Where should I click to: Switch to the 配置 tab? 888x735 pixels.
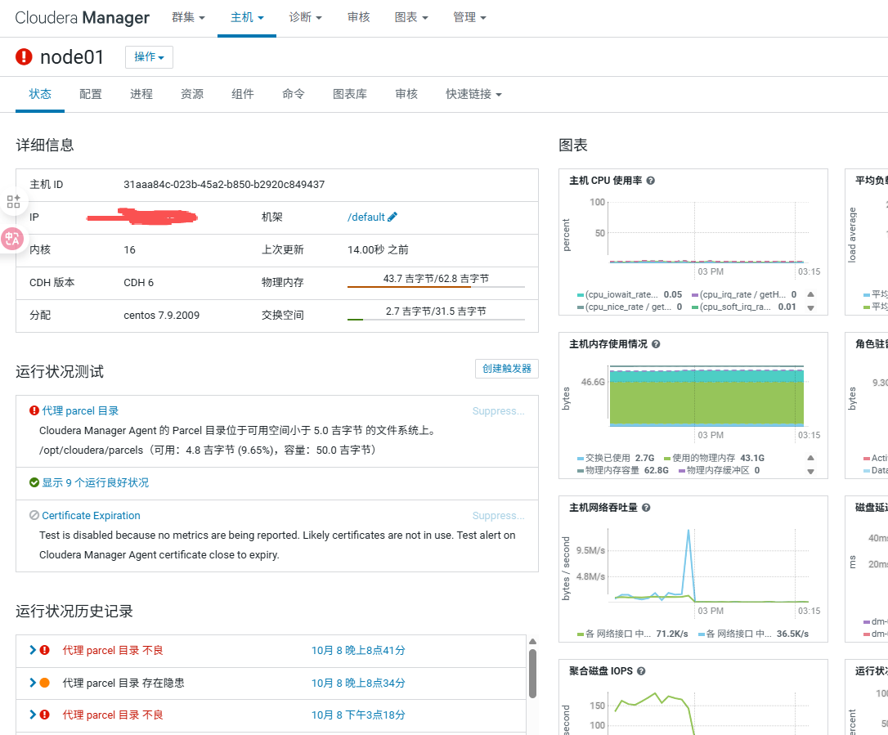point(91,94)
